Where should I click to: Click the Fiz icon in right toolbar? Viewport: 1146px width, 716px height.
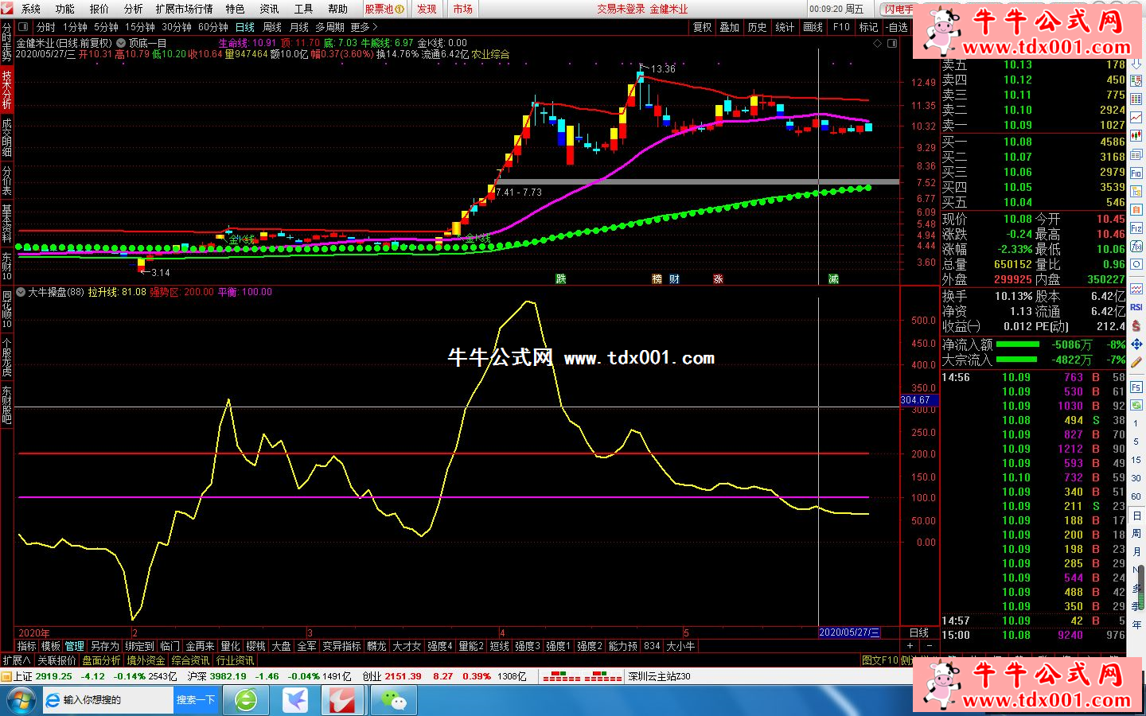click(x=1136, y=228)
